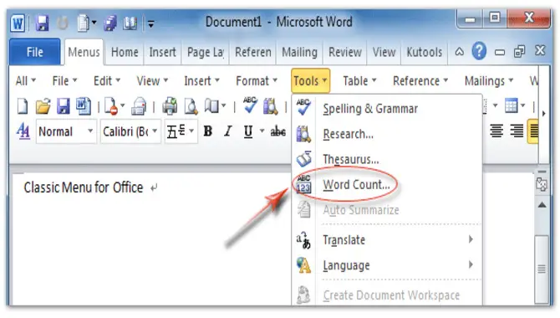Click the Language globe icon in menu
Image resolution: width=560 pixels, height=318 pixels.
[x=303, y=265]
